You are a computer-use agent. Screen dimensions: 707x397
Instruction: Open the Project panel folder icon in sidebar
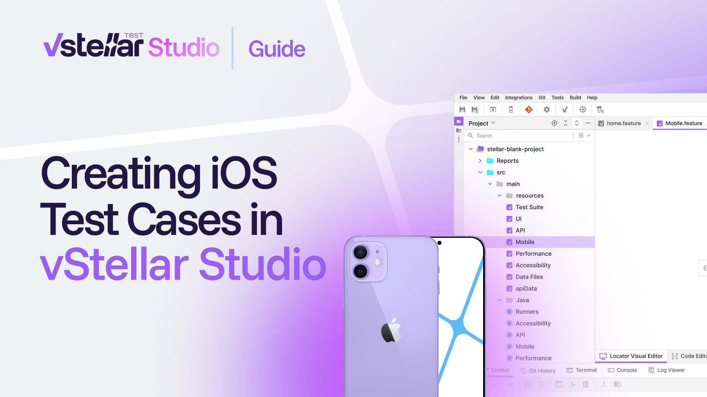click(459, 121)
